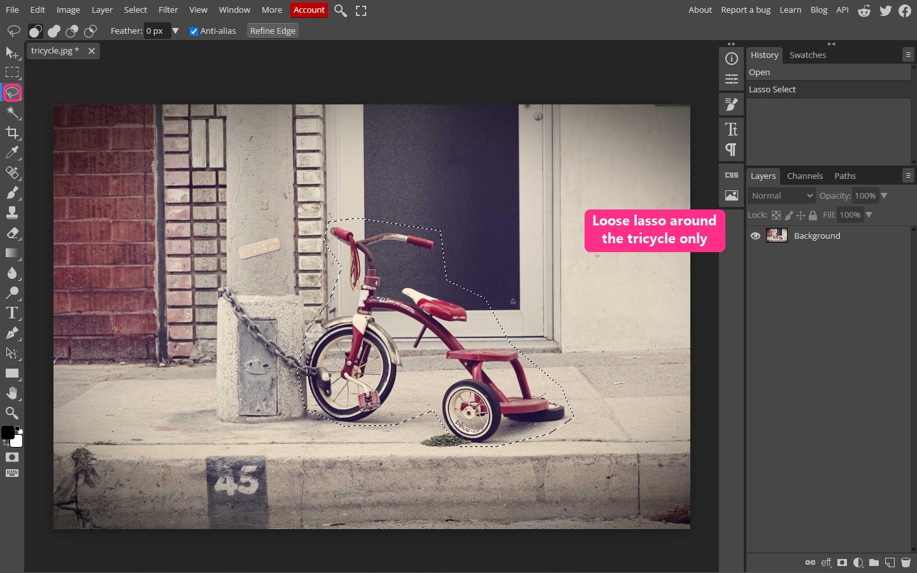This screenshot has height=573, width=917.
Task: Click the delete layer trash icon
Action: coord(906,563)
